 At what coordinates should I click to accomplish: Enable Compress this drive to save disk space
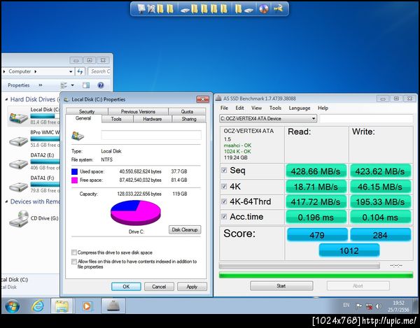(74, 252)
